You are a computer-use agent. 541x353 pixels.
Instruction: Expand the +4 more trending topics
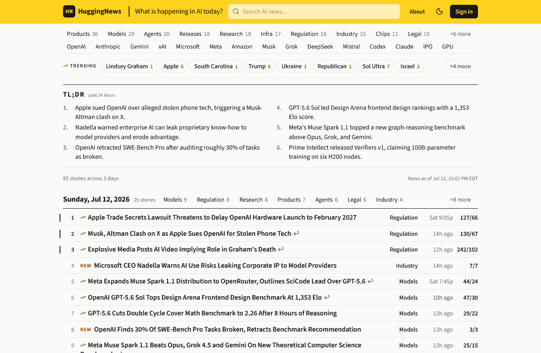[460, 66]
